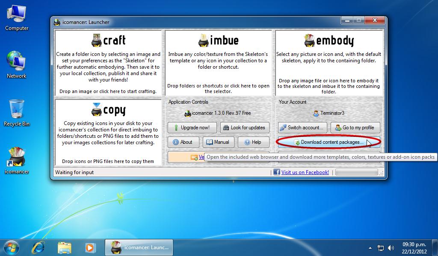Click Go to my profile button
The width and height of the screenshot is (438, 256).
click(355, 128)
